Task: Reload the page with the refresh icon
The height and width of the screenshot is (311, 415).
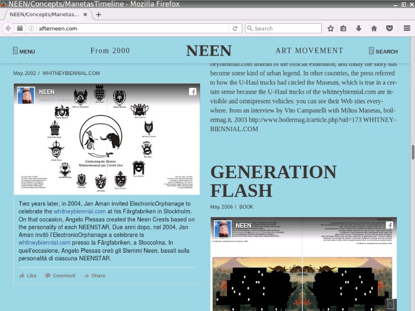Action: [x=235, y=28]
